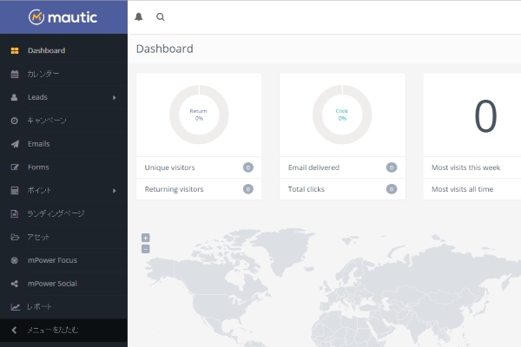
Task: Open search with magnifier icon
Action: pos(160,16)
